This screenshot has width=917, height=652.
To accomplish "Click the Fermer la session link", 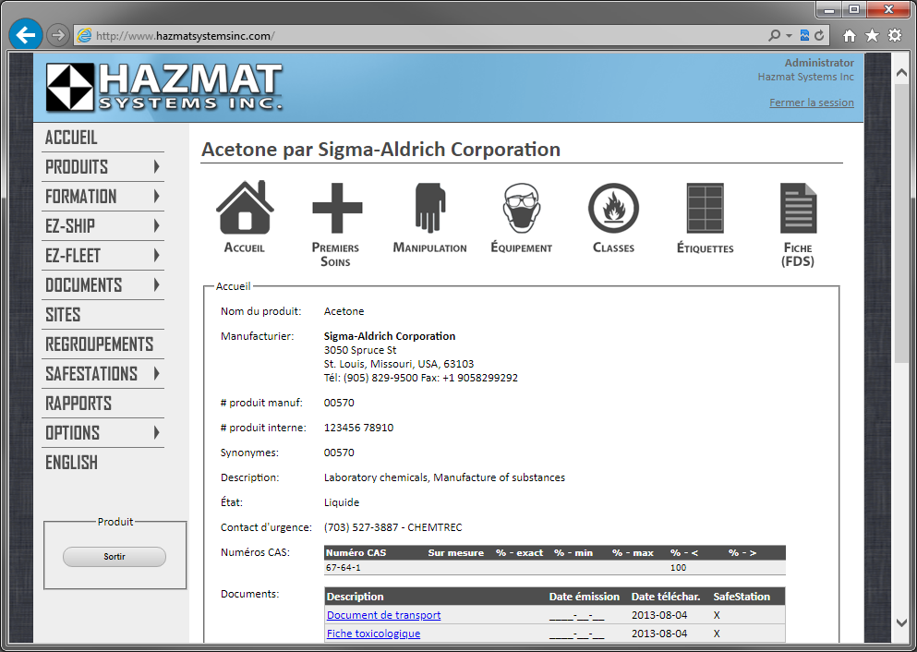I will click(811, 103).
